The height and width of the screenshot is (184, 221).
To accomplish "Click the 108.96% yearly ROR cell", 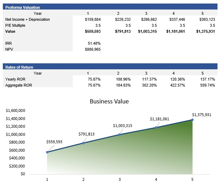I will [x=123, y=79].
